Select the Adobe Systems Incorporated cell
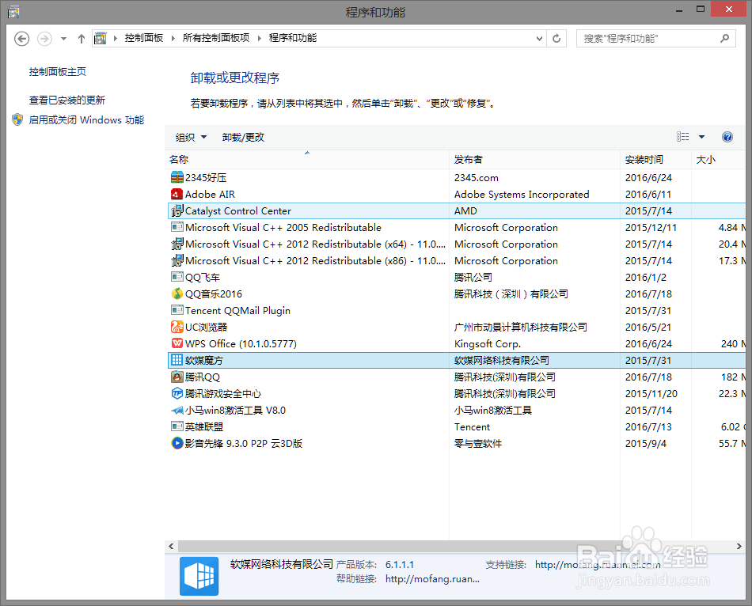The height and width of the screenshot is (606, 752). [x=522, y=194]
